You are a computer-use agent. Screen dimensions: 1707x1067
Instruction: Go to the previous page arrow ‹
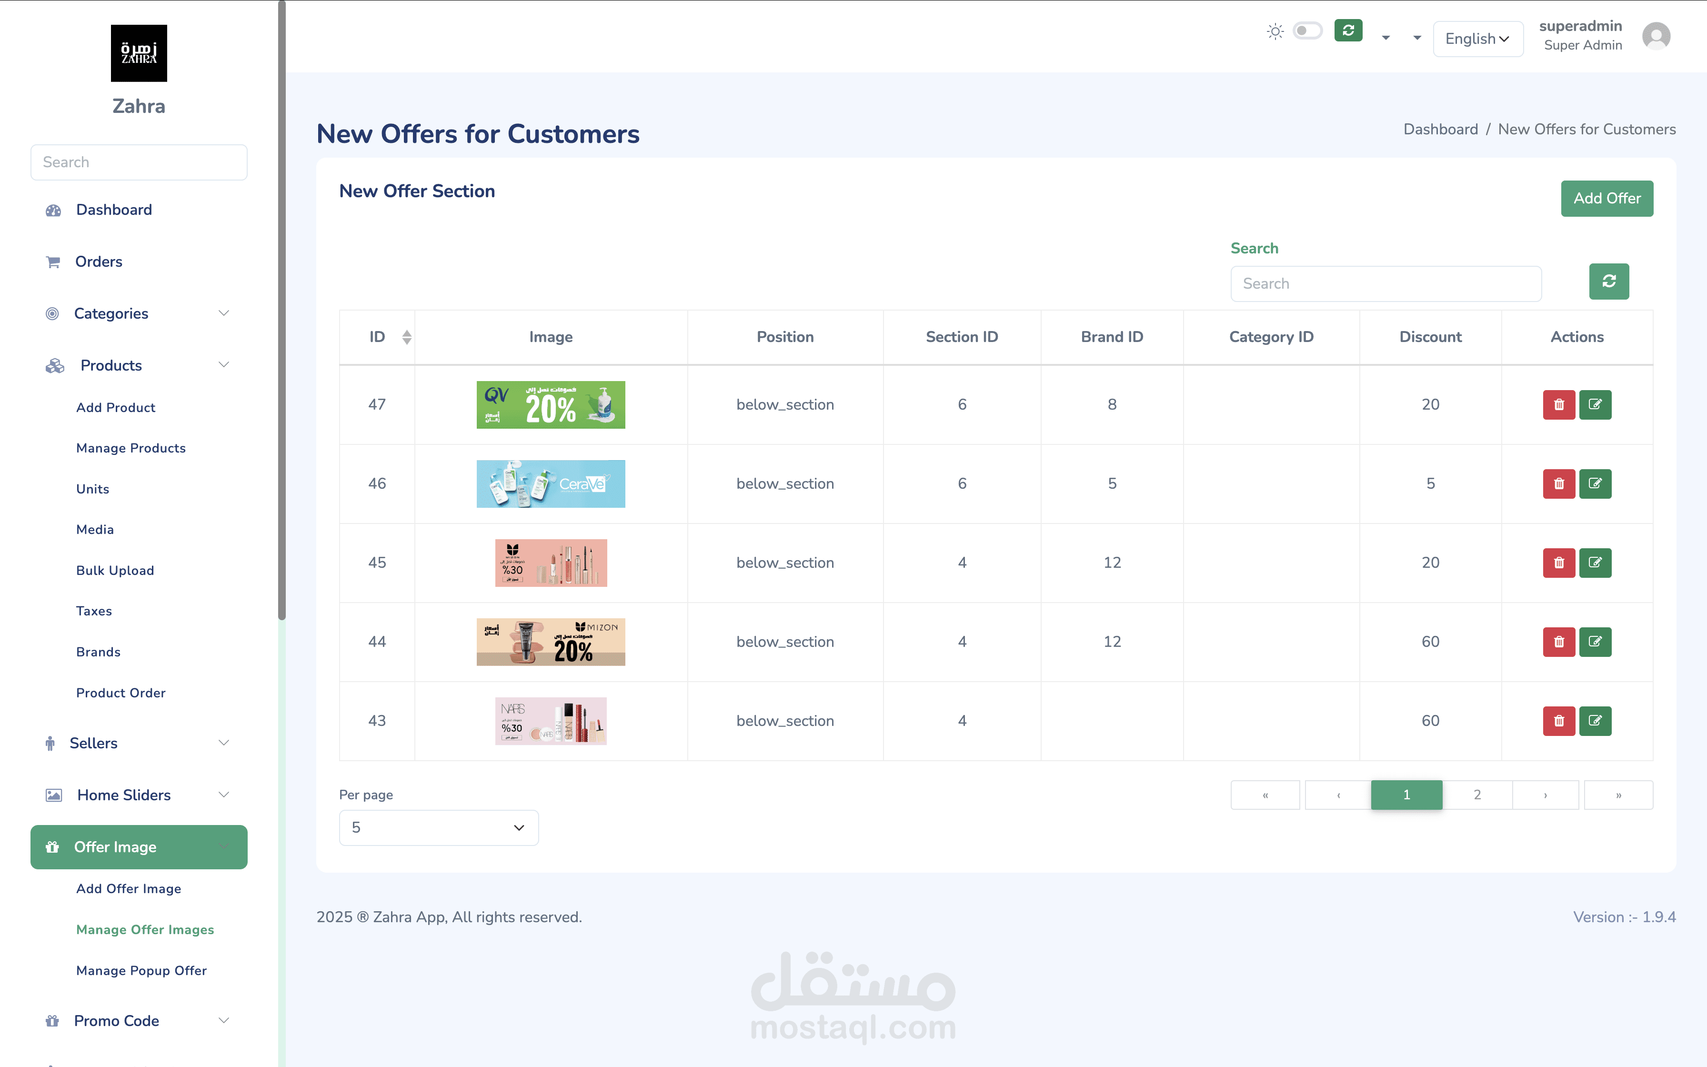pyautogui.click(x=1338, y=795)
